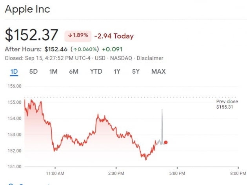Select the 1D time range tab
Screen dimensions: 247x185
point(14,71)
